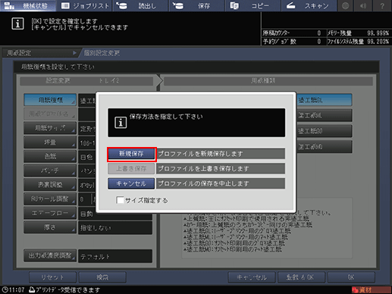Click the 検索 search button
392x294 pixels.
[x=102, y=277]
